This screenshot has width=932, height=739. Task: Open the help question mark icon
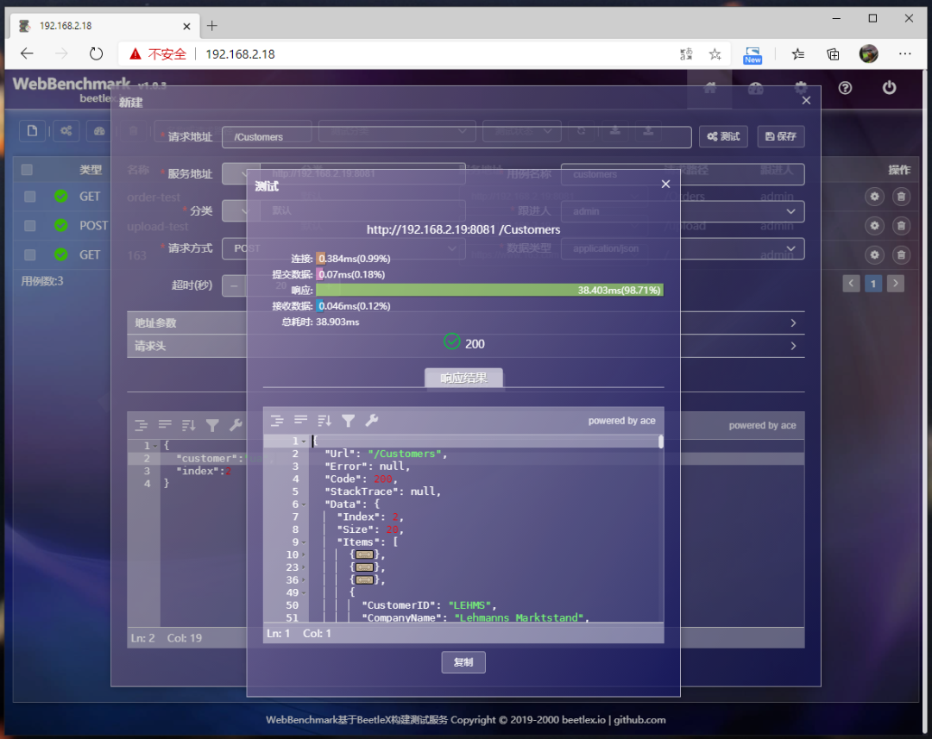pyautogui.click(x=845, y=88)
